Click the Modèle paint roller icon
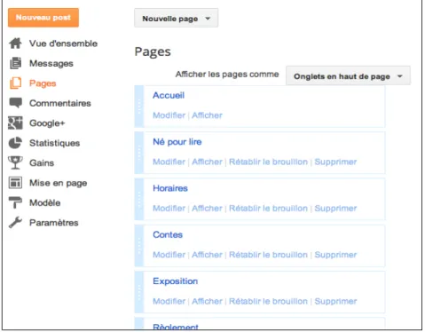Image resolution: width=425 pixels, height=332 pixels. pos(15,202)
